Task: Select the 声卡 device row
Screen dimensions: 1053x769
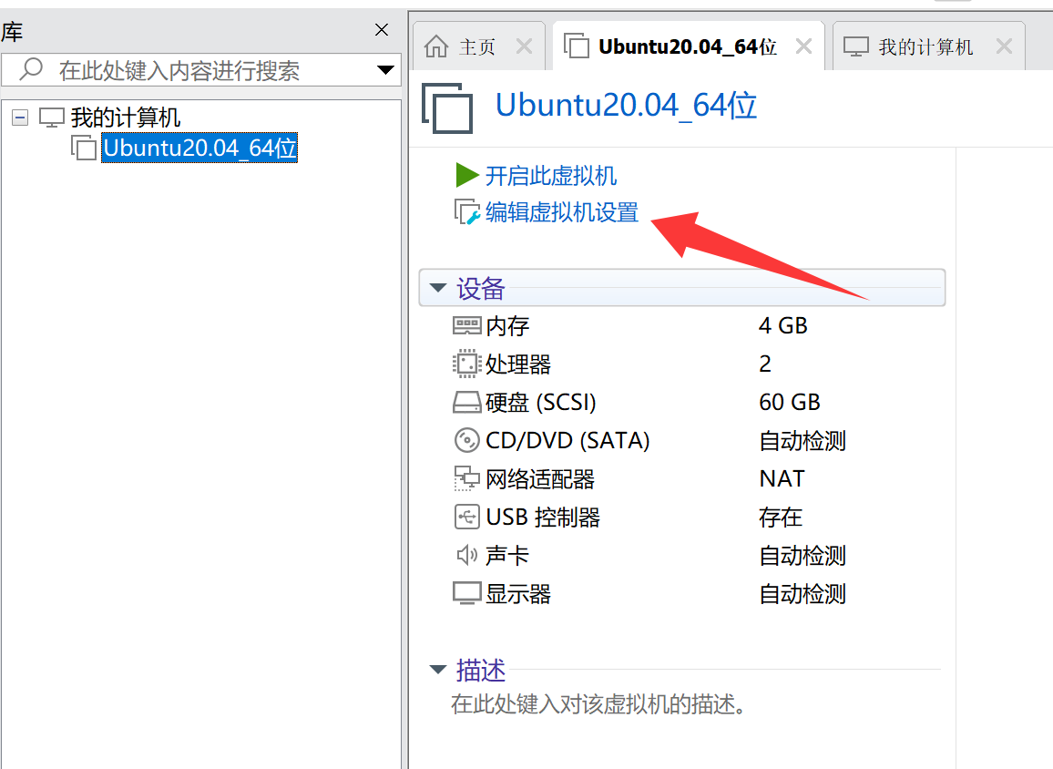Action: pyautogui.click(x=681, y=556)
